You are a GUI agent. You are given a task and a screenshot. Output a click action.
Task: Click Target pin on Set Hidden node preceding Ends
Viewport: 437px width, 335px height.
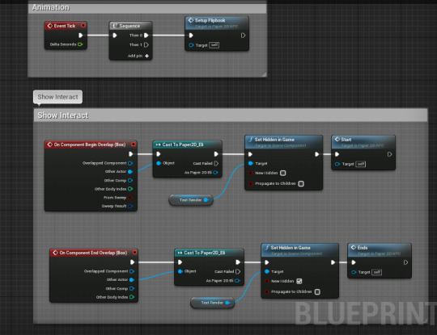tap(267, 271)
